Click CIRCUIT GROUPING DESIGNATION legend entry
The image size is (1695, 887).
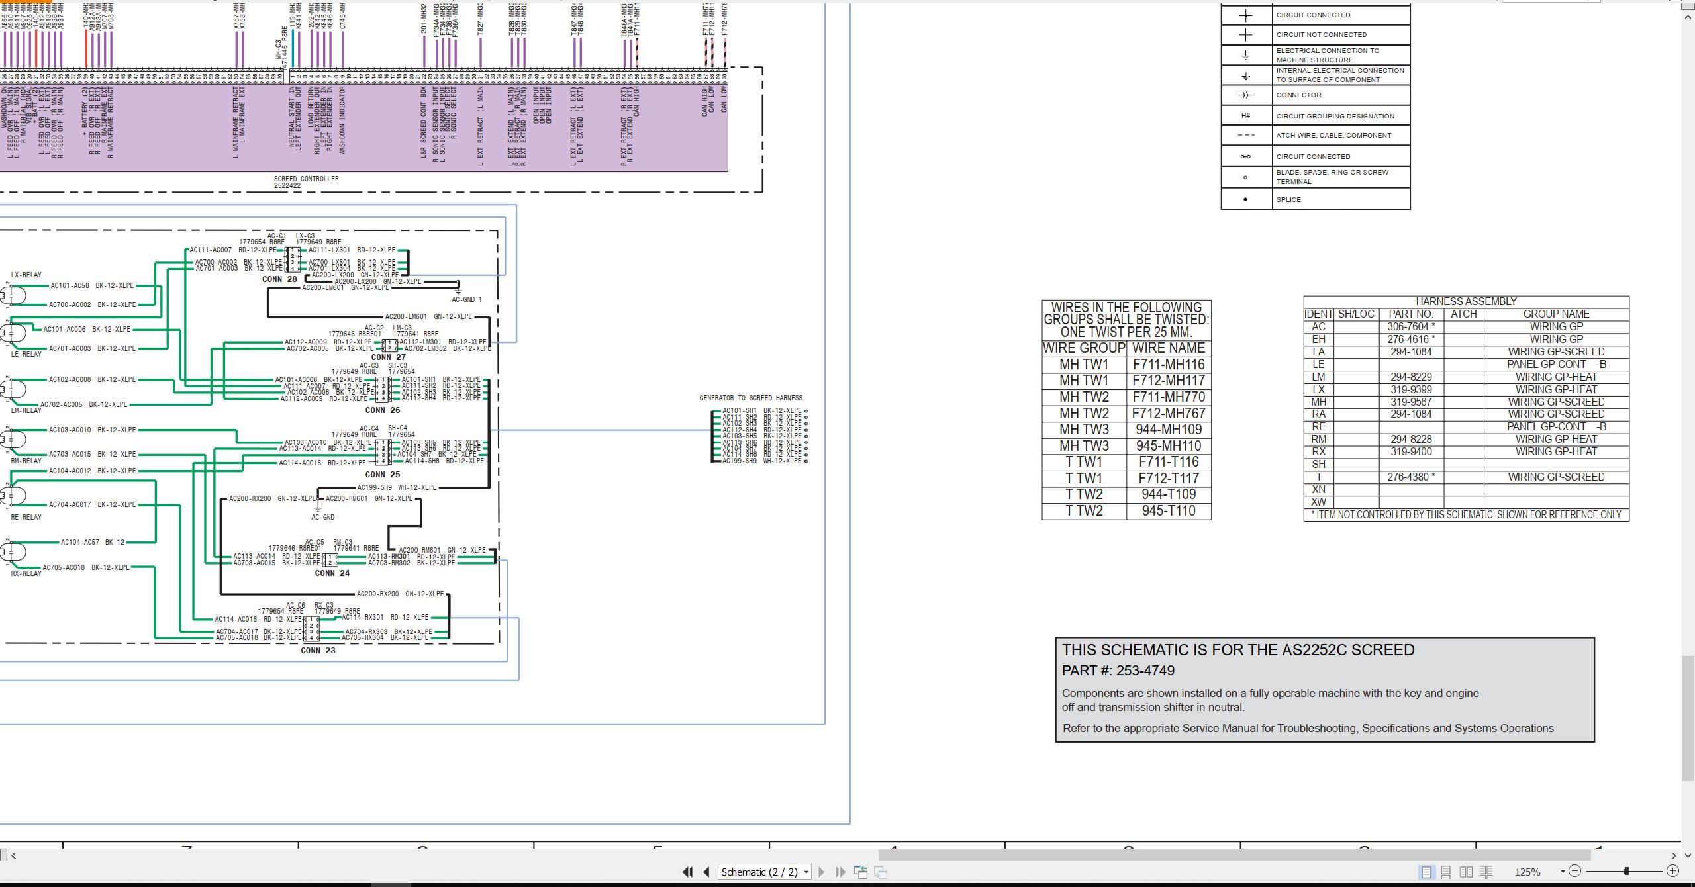1335,116
